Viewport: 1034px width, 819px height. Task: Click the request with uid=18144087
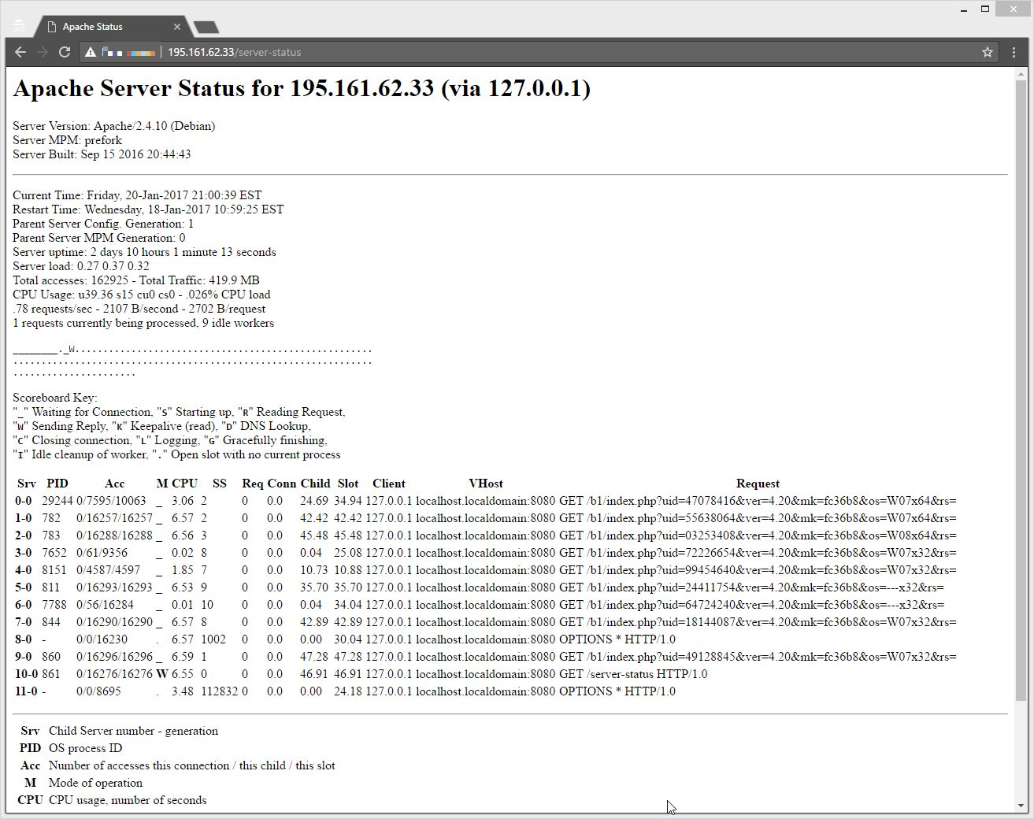pos(758,622)
